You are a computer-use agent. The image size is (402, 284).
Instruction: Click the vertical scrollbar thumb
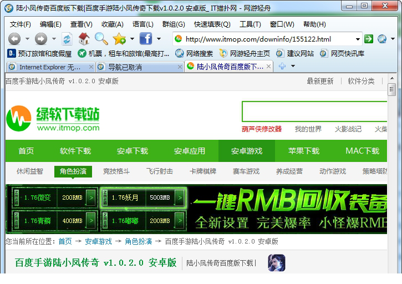pyautogui.click(x=391, y=89)
